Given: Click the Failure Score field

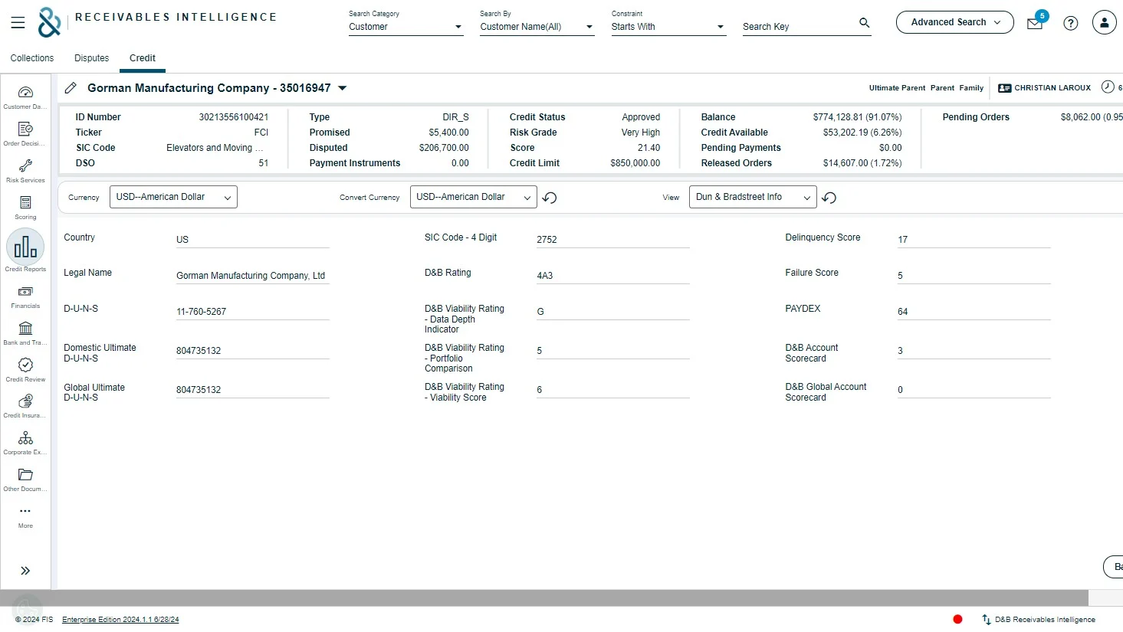Looking at the screenshot, I should coord(974,276).
